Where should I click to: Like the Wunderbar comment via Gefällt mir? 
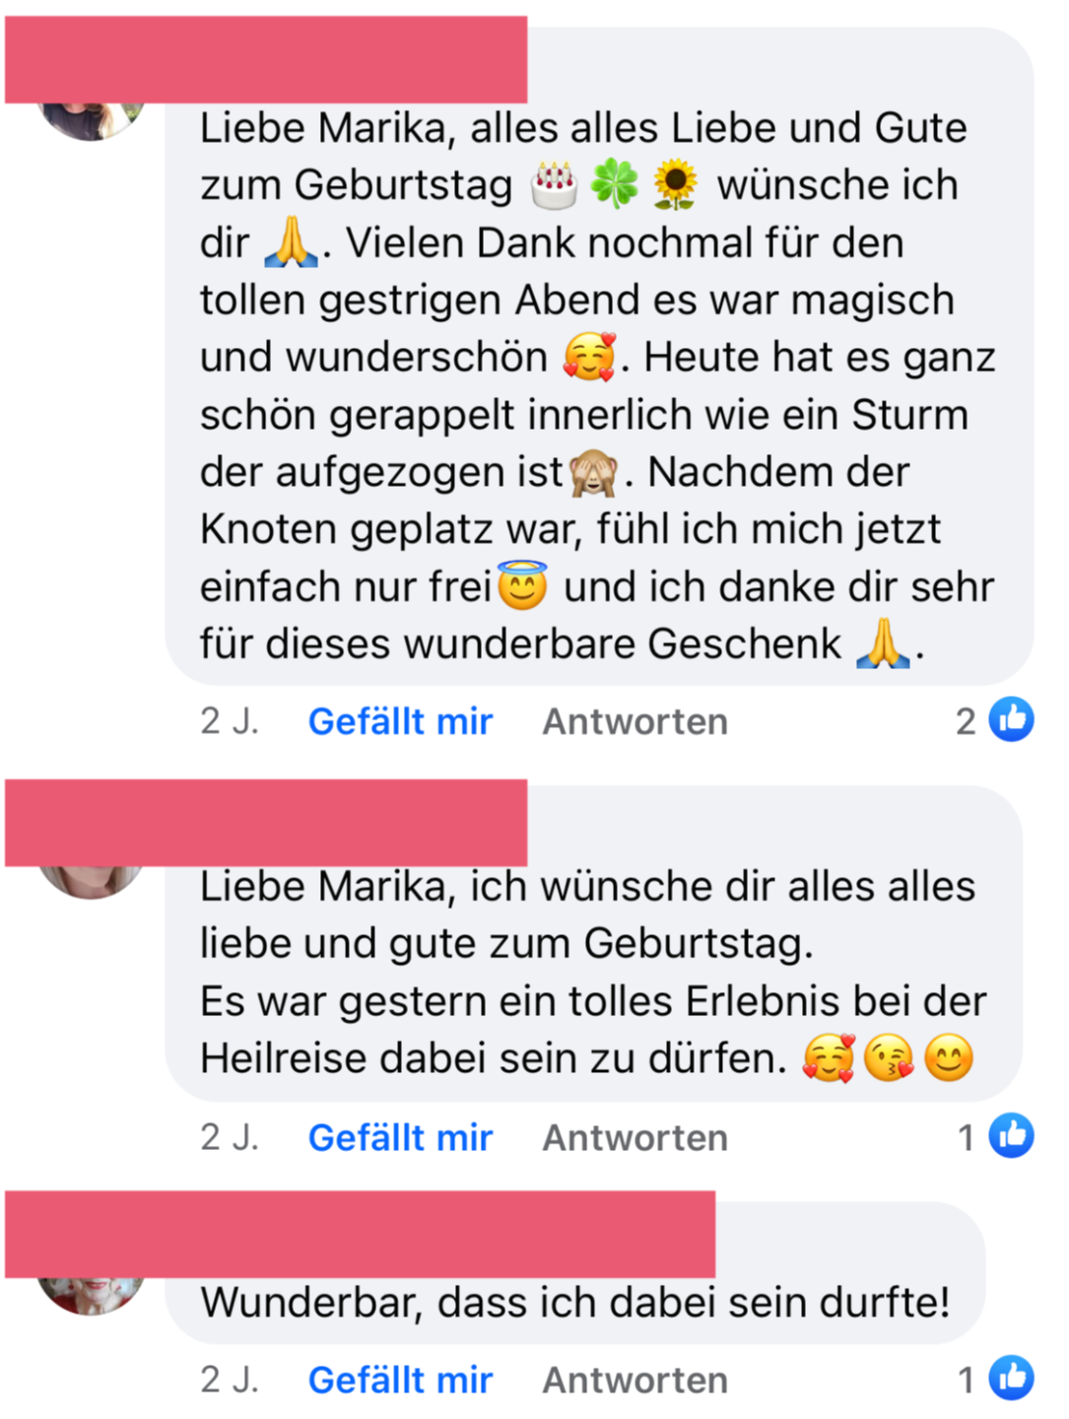point(400,1380)
